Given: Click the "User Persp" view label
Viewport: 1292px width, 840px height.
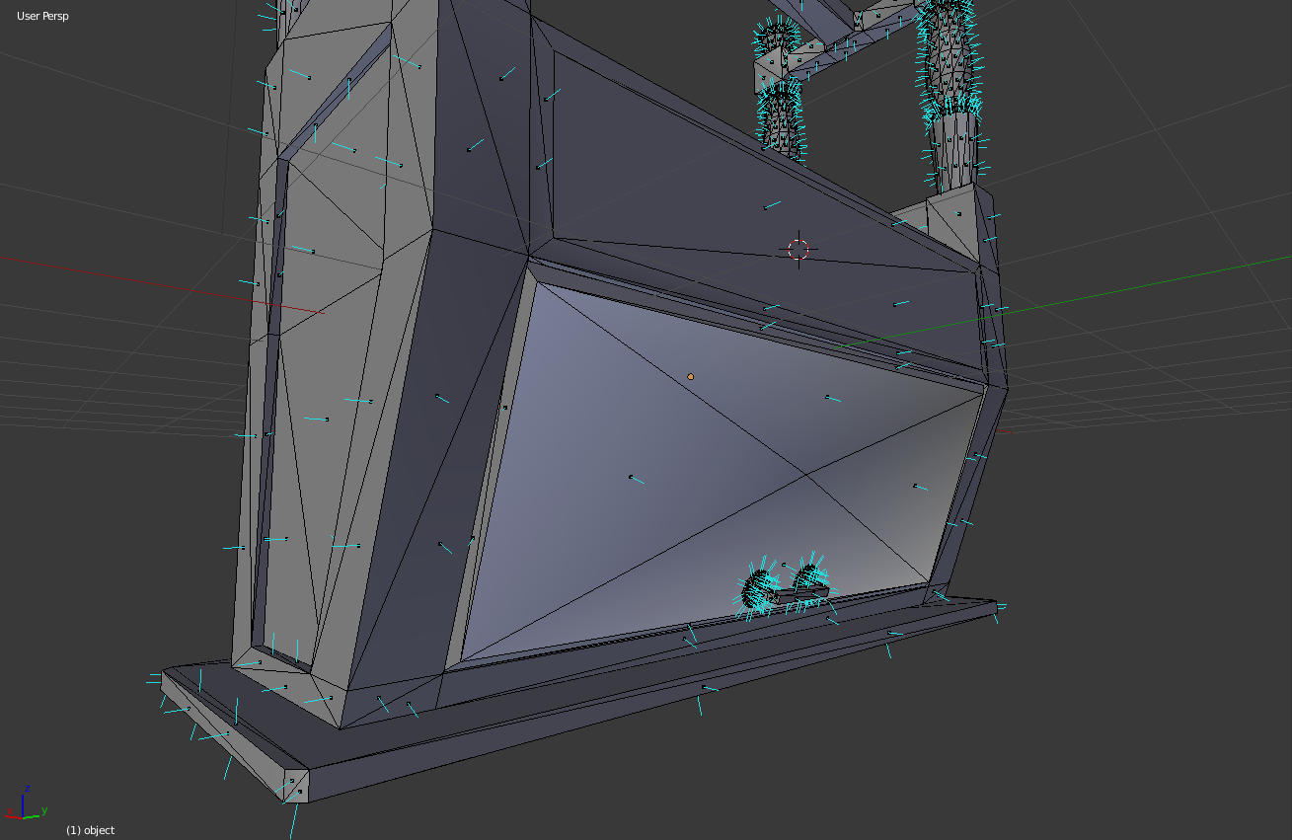Looking at the screenshot, I should point(42,16).
